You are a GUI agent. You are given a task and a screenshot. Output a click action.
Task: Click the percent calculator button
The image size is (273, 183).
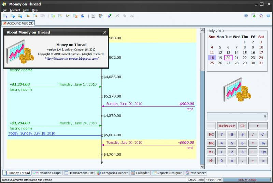pyautogui.click(x=263, y=143)
